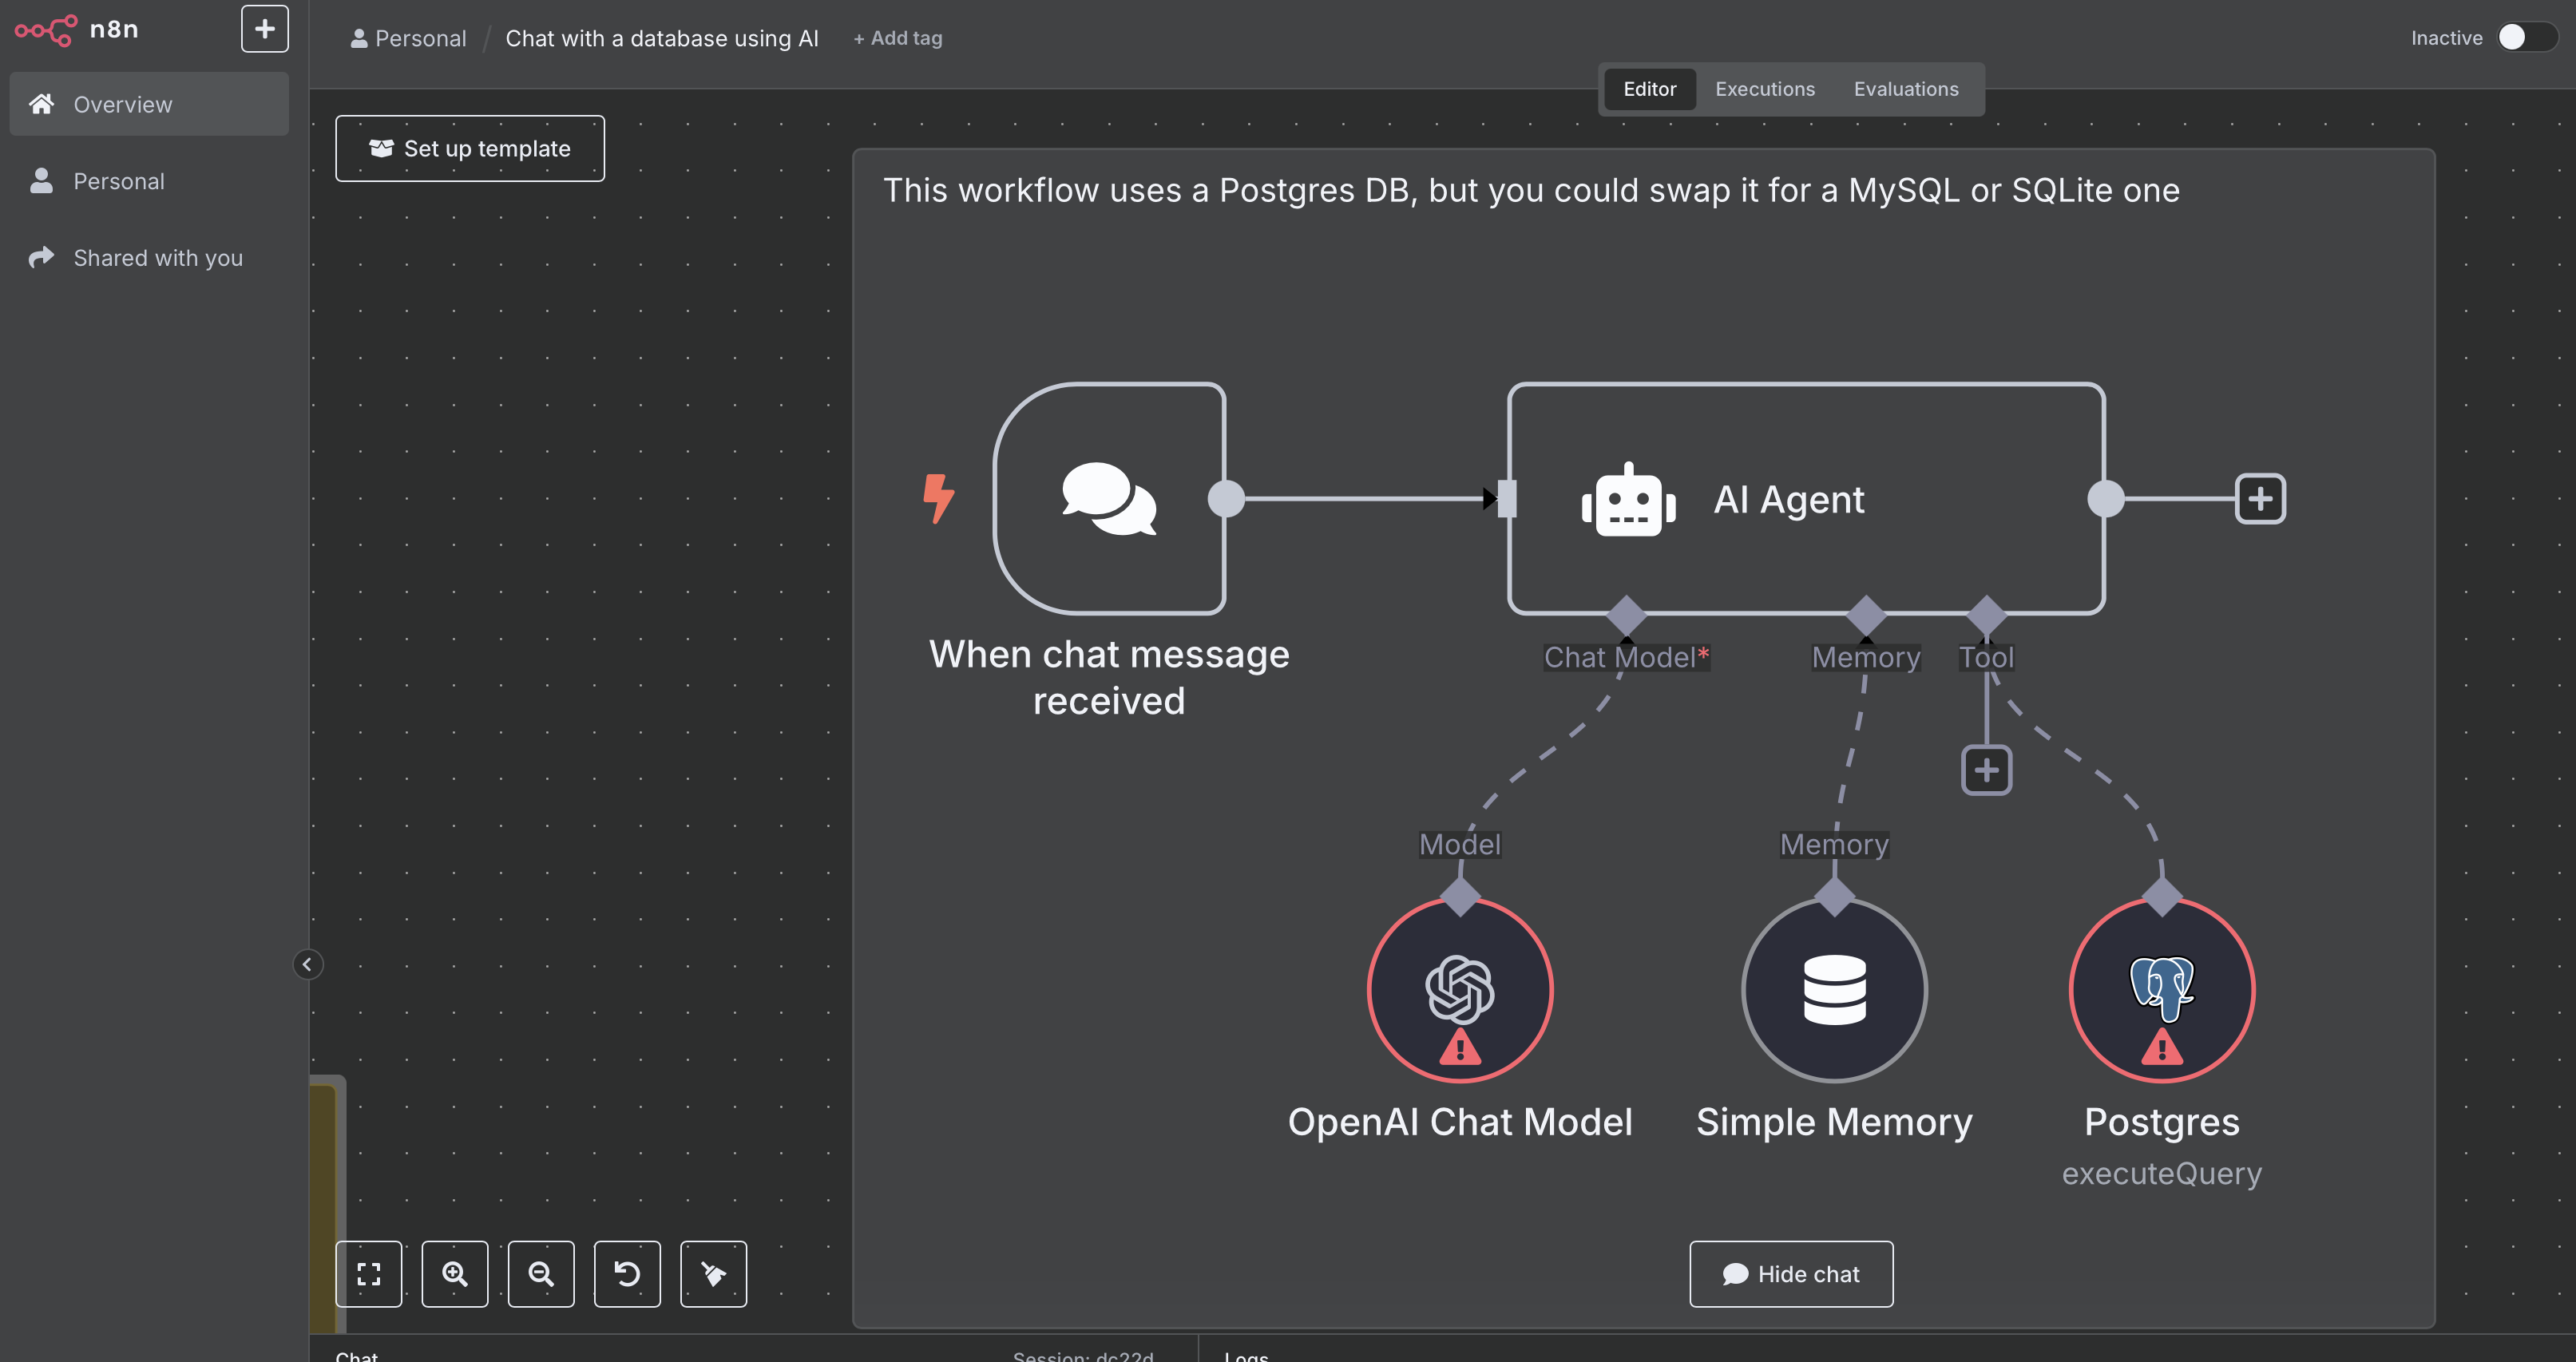Click the Set up template button
The image size is (2576, 1362).
coord(470,149)
